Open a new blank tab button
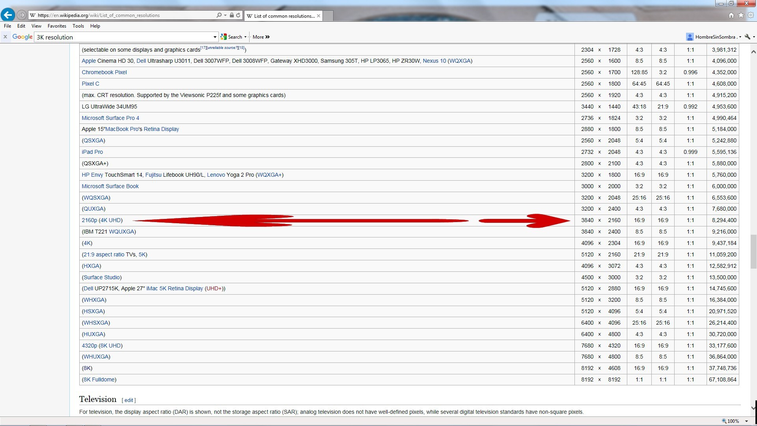Screen dimensions: 757x426 (328, 16)
